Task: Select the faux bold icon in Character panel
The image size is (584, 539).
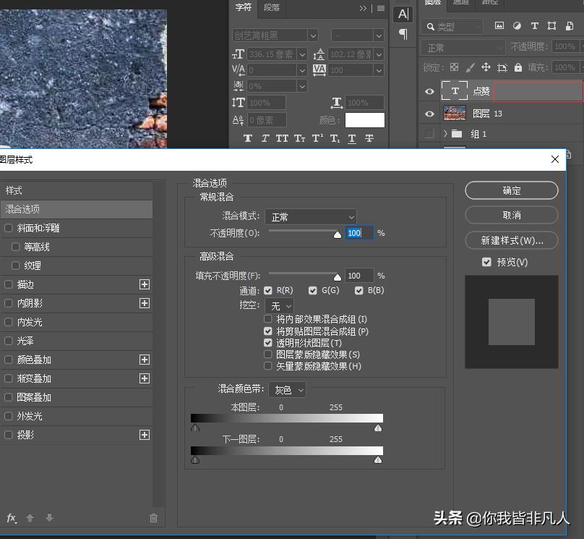Action: [249, 138]
